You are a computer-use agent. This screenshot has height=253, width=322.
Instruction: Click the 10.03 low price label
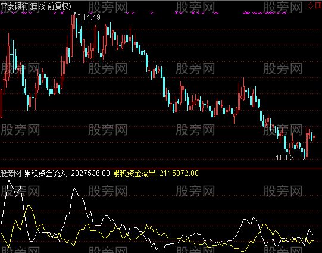pyautogui.click(x=285, y=158)
